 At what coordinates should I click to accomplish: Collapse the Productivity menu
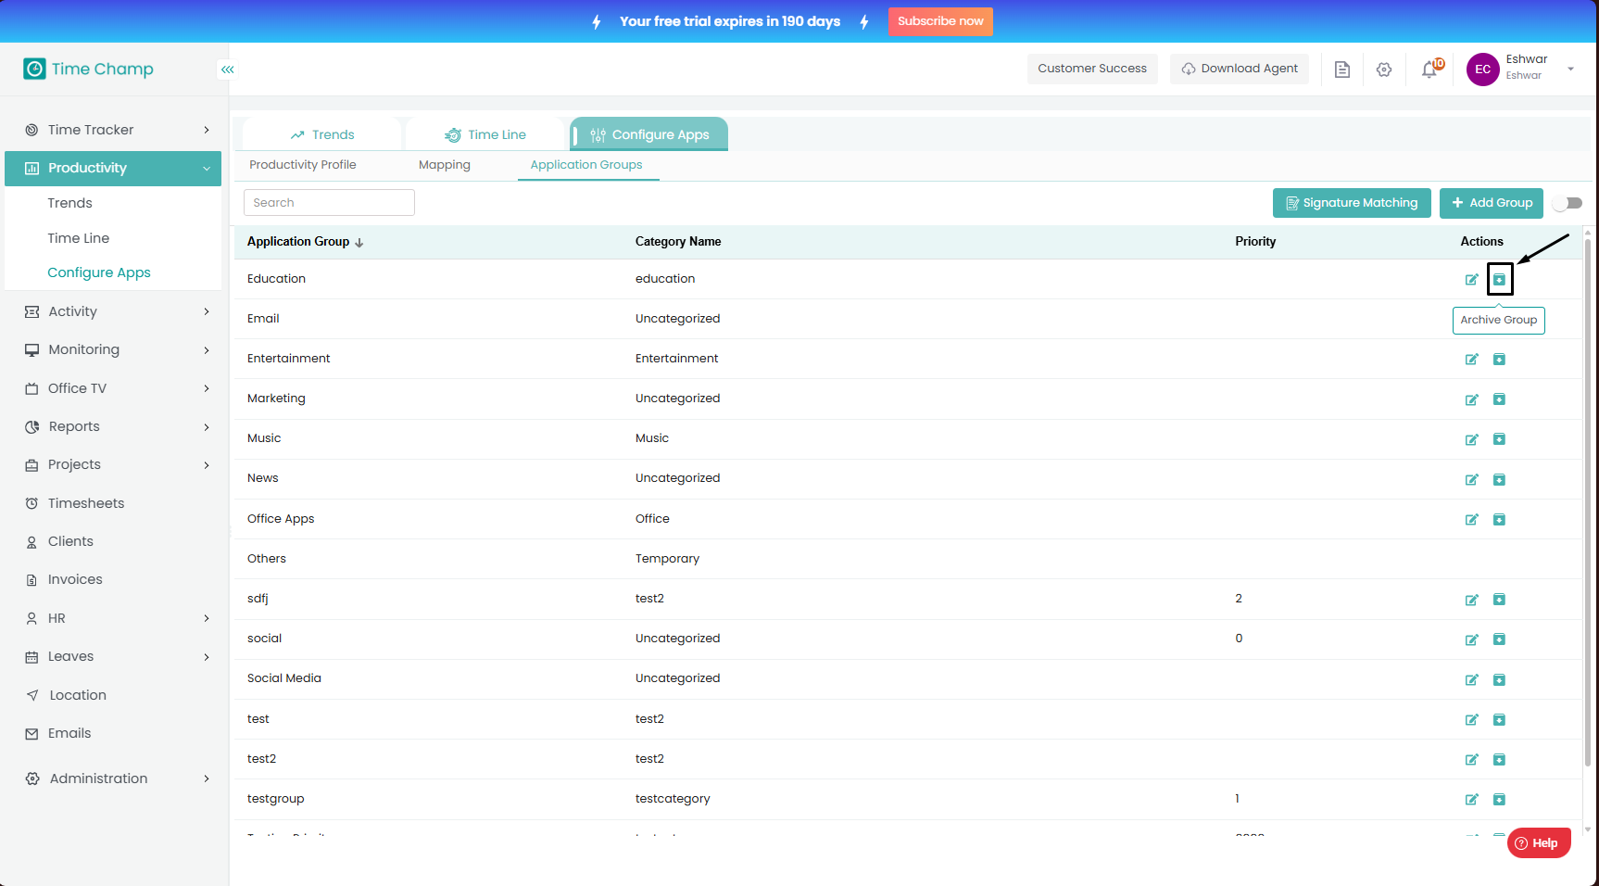(x=113, y=169)
